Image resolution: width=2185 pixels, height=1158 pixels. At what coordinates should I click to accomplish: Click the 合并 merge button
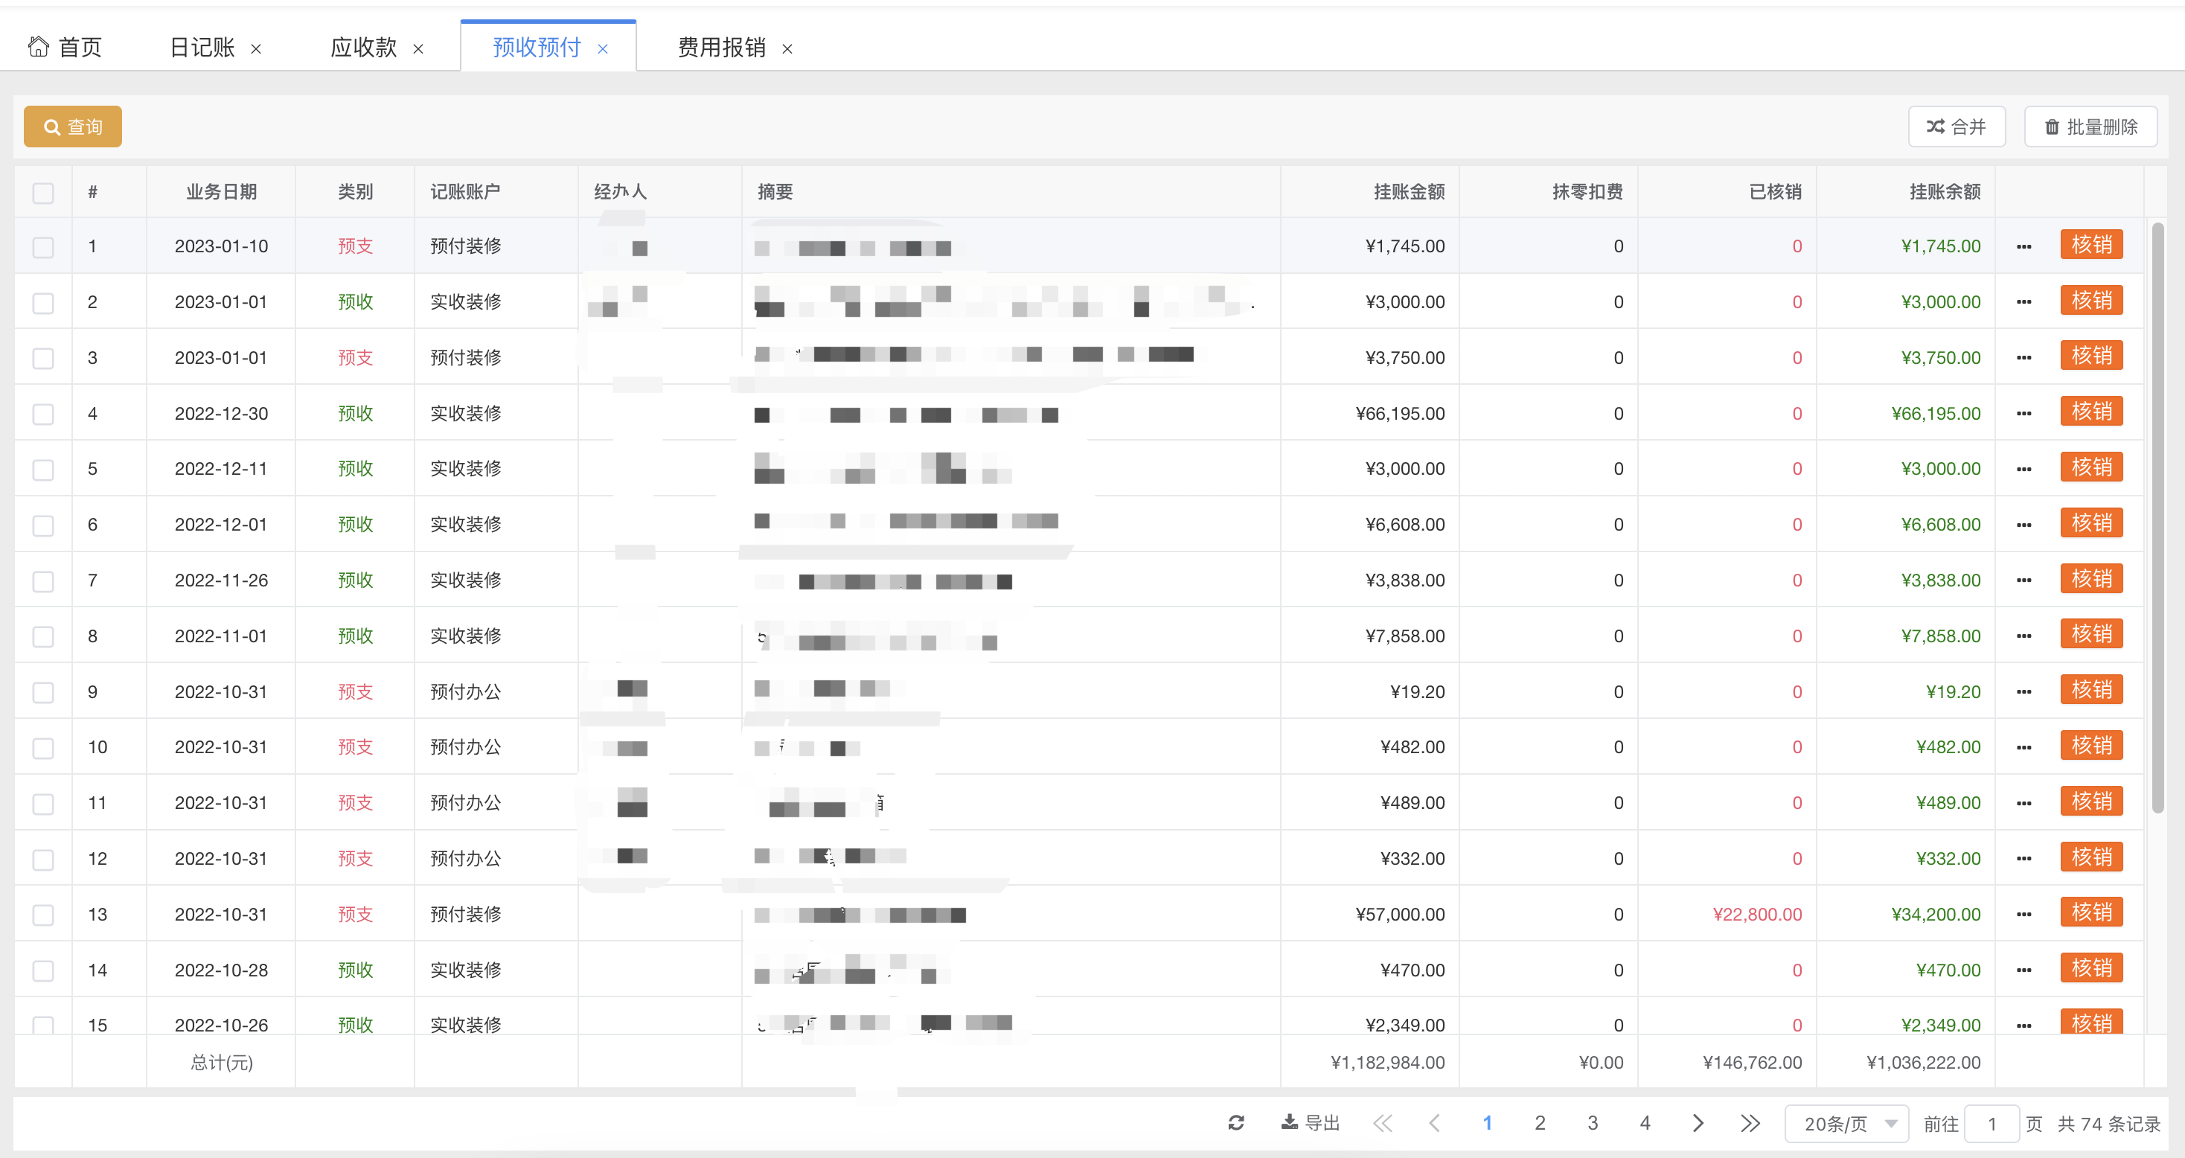[x=1957, y=127]
